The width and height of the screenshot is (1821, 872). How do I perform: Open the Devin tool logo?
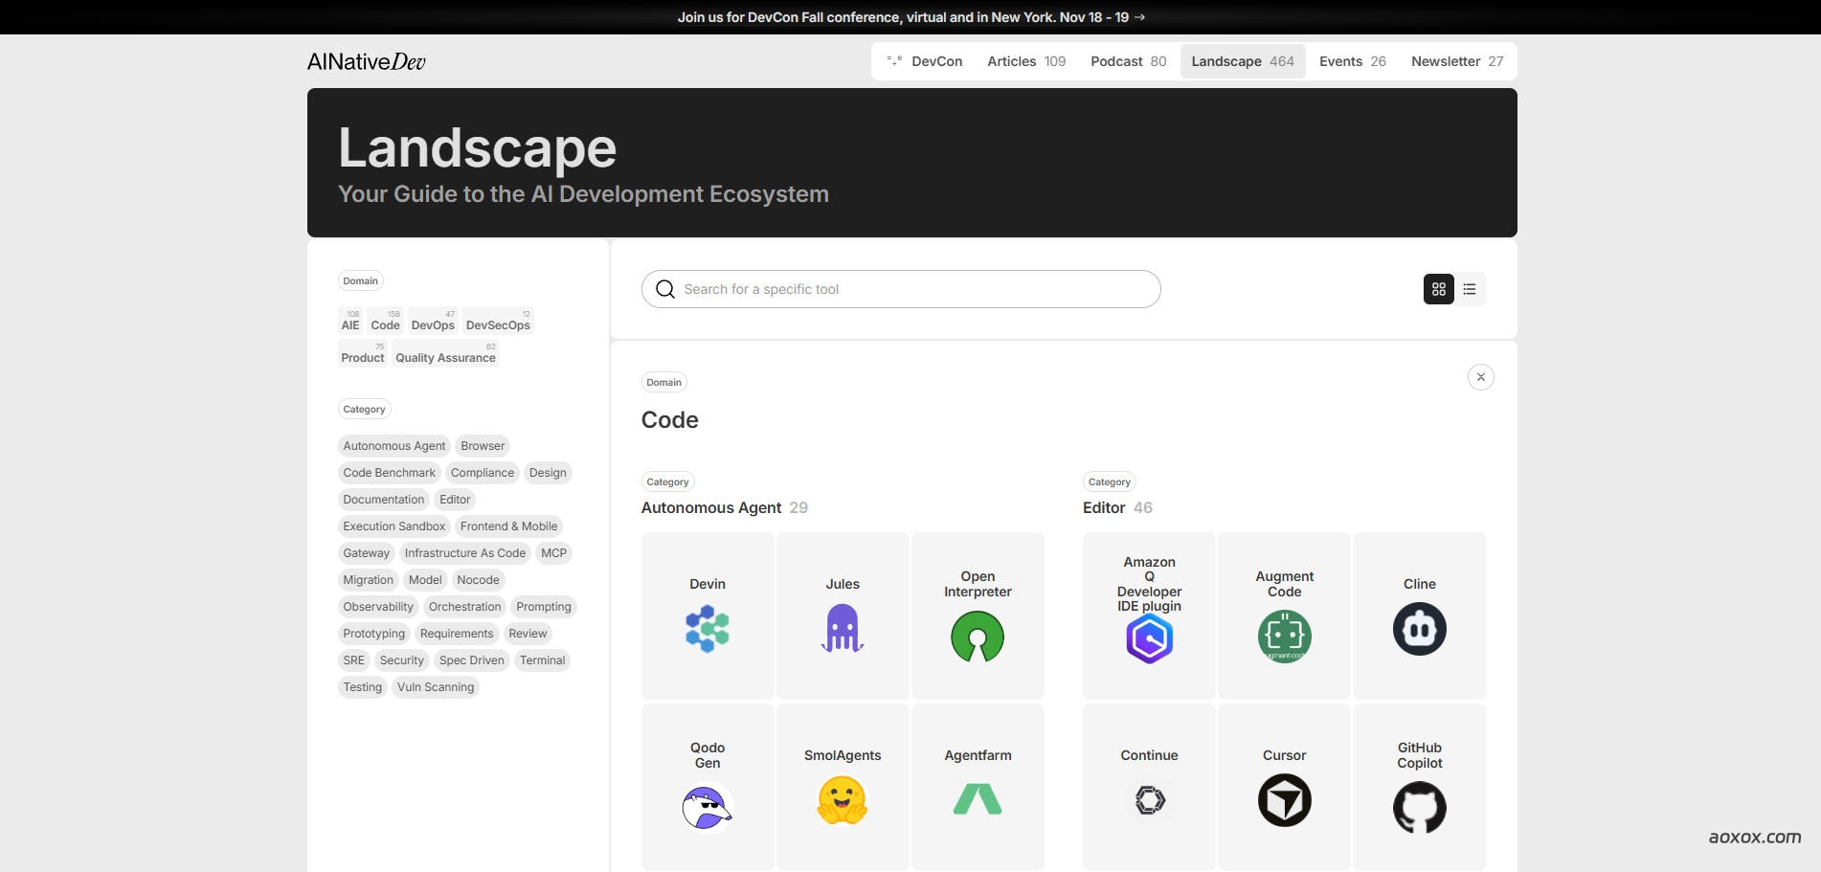[708, 629]
